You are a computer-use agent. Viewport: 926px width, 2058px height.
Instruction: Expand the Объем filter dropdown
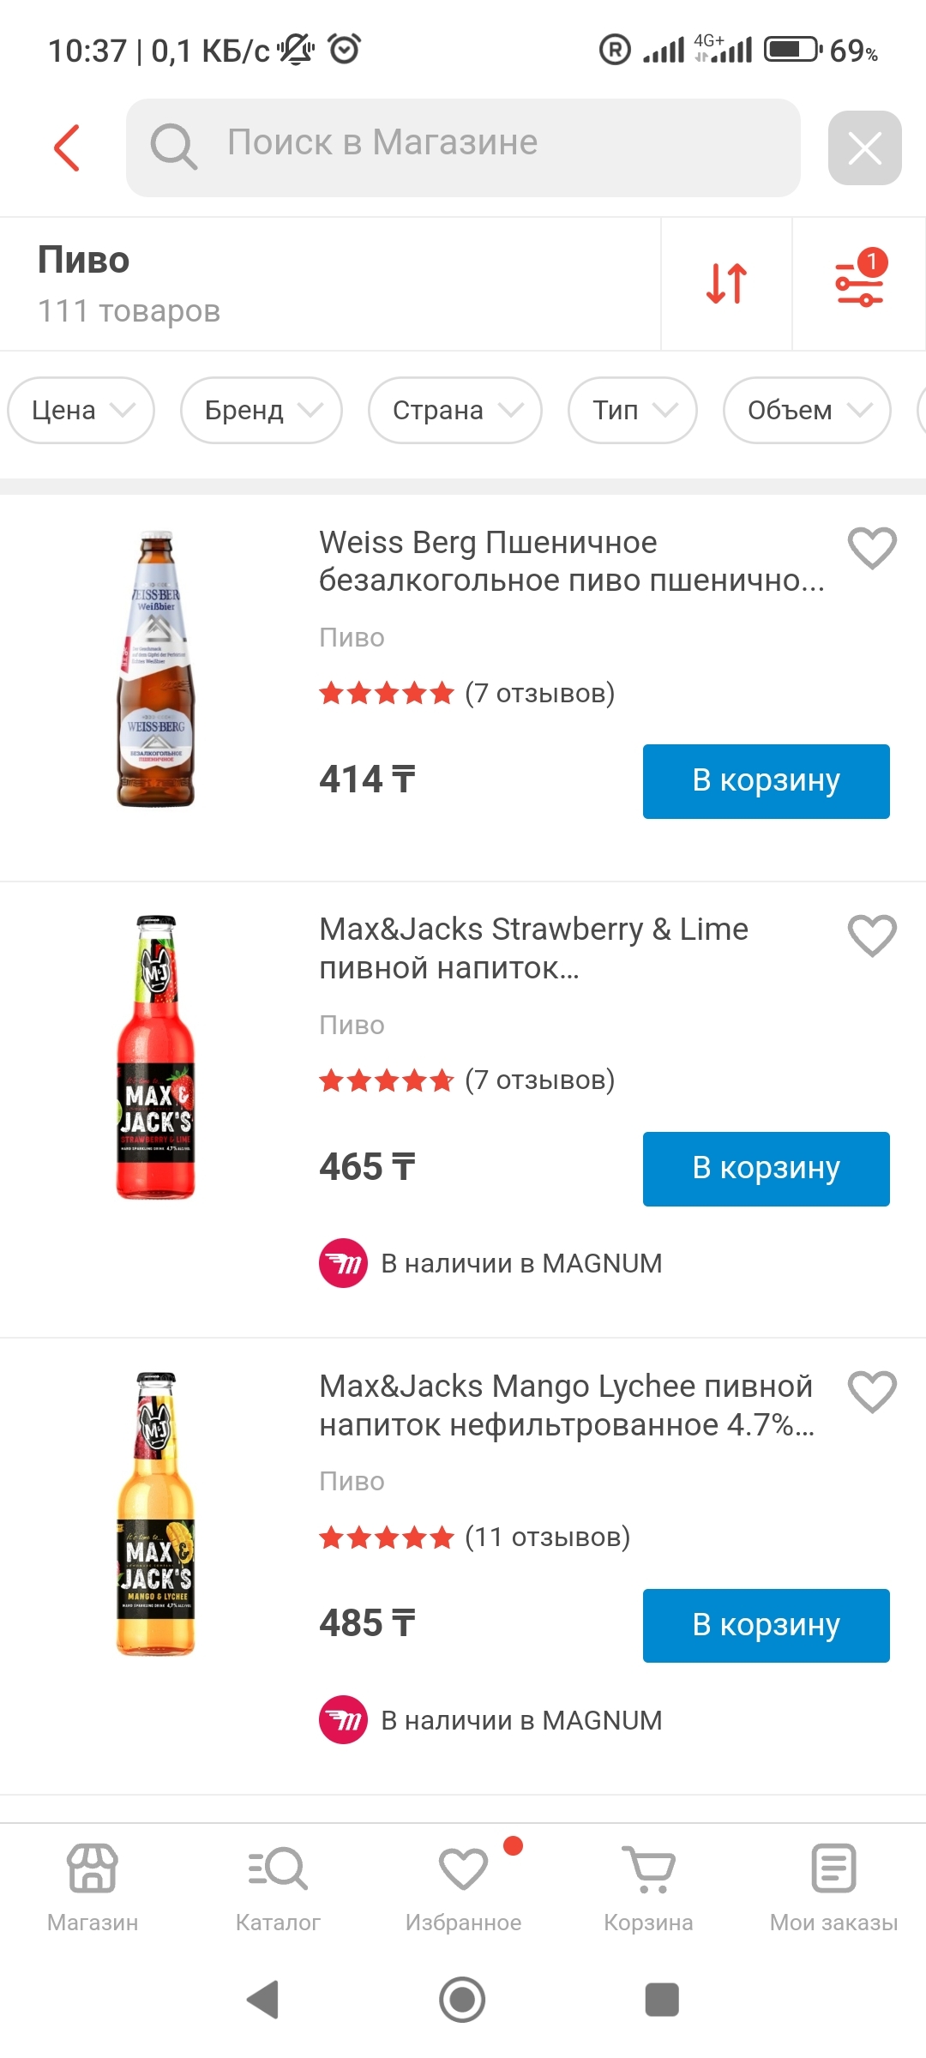point(807,410)
